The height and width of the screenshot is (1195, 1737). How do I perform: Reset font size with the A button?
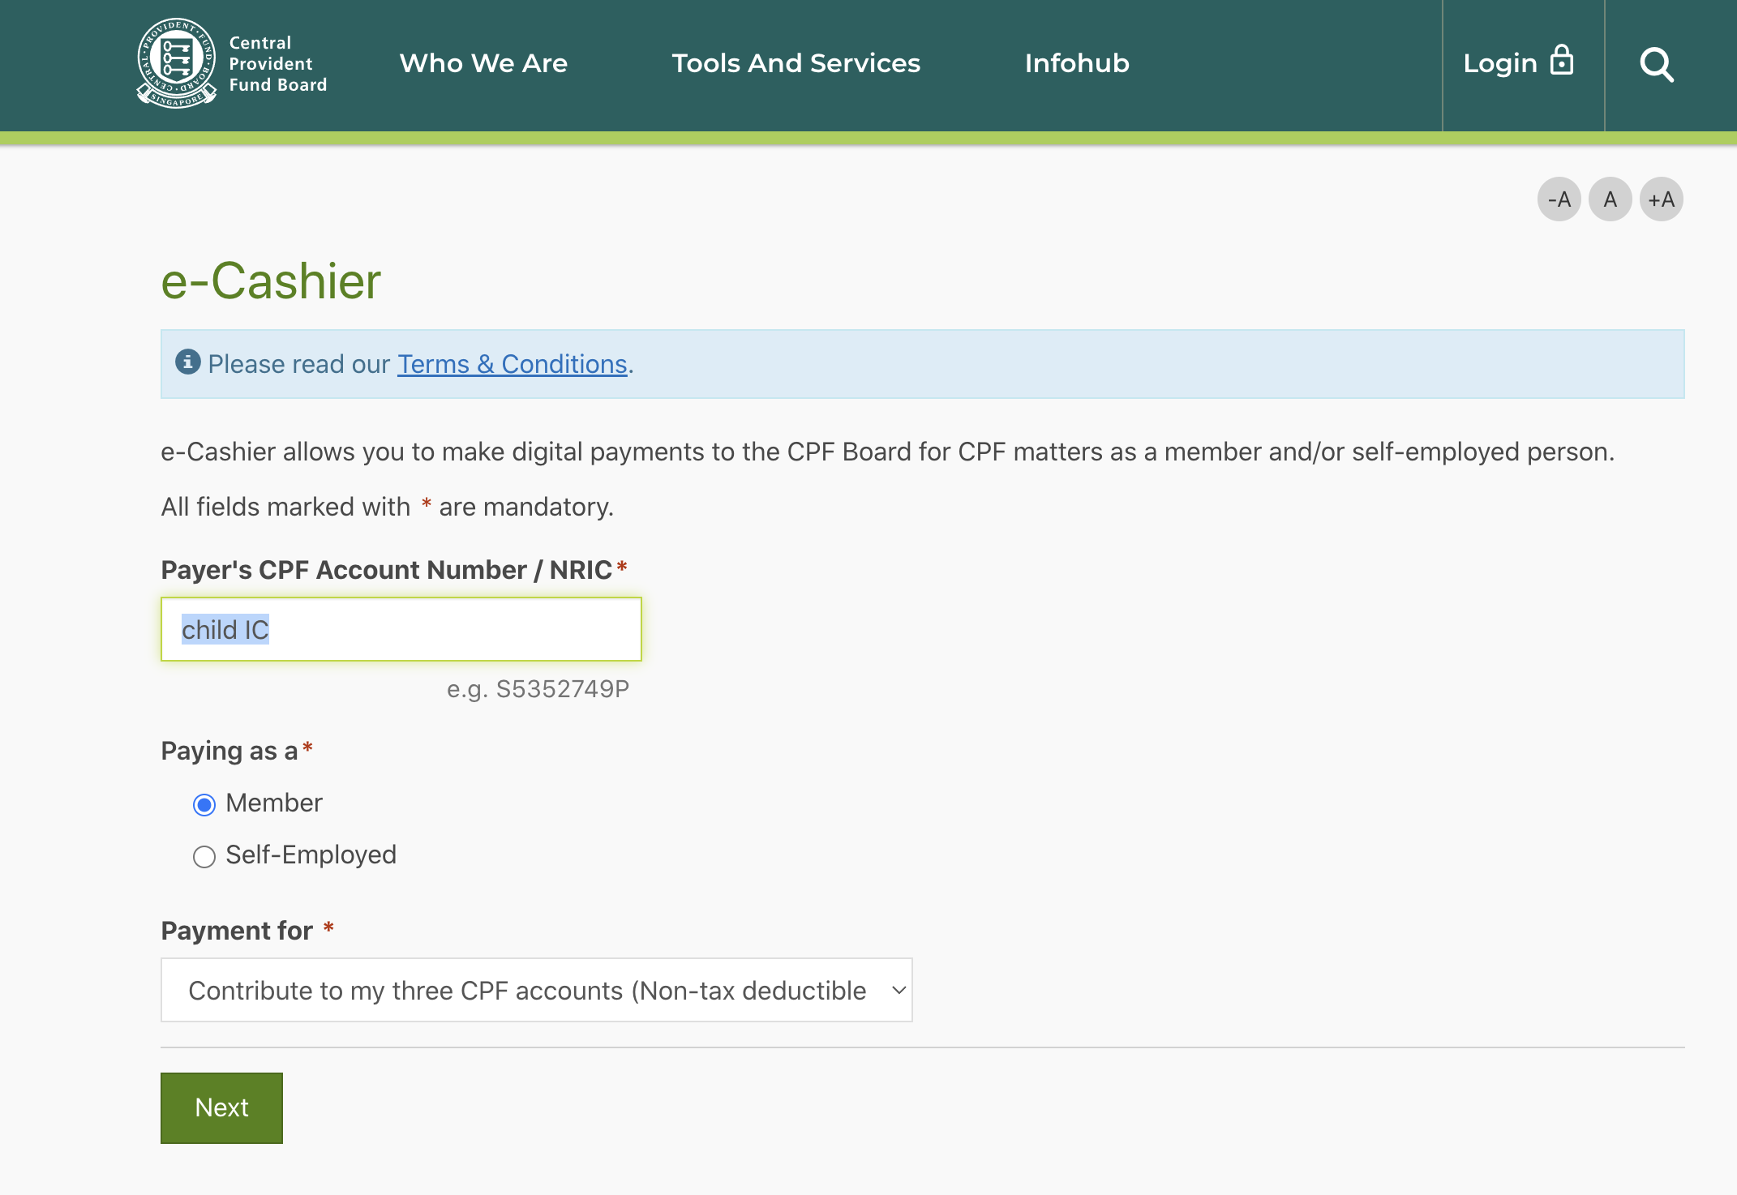tap(1610, 199)
